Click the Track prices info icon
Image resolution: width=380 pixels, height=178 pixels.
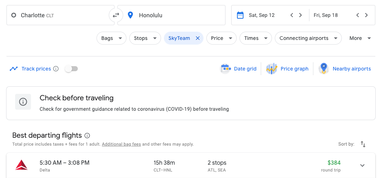[x=56, y=69]
